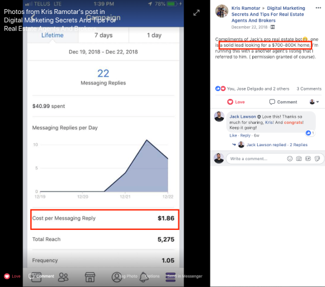Viewport: 325px width, 287px height.
Task: Like Jack Lawson's comment
Action: 233,135
